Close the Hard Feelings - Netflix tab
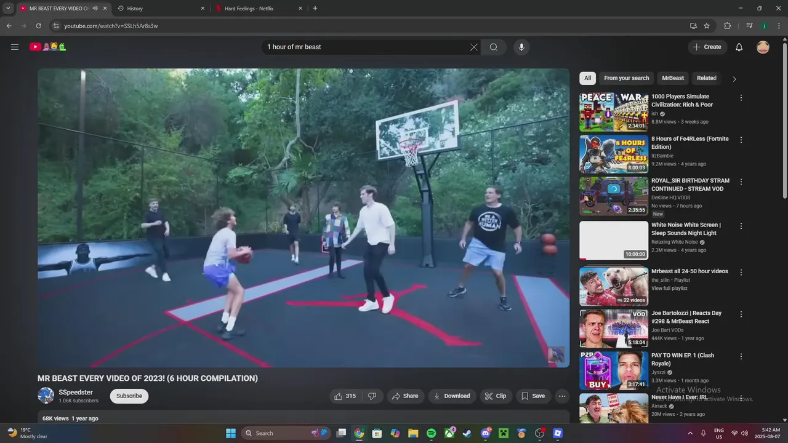 (300, 9)
